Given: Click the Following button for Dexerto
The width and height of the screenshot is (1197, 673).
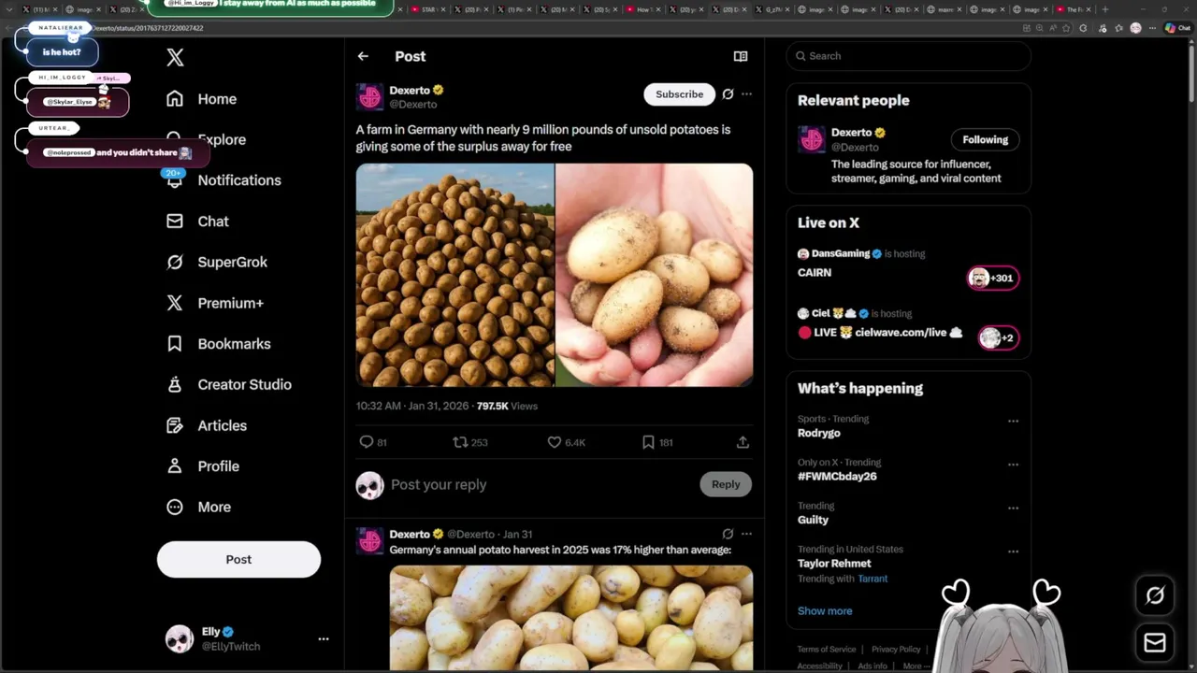Looking at the screenshot, I should pos(986,139).
